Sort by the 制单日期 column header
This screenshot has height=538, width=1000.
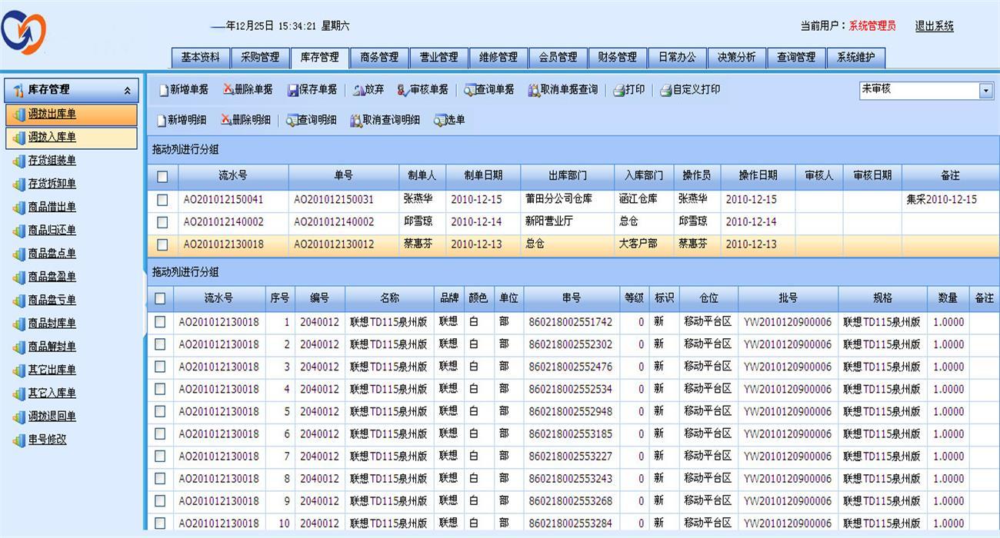(483, 176)
